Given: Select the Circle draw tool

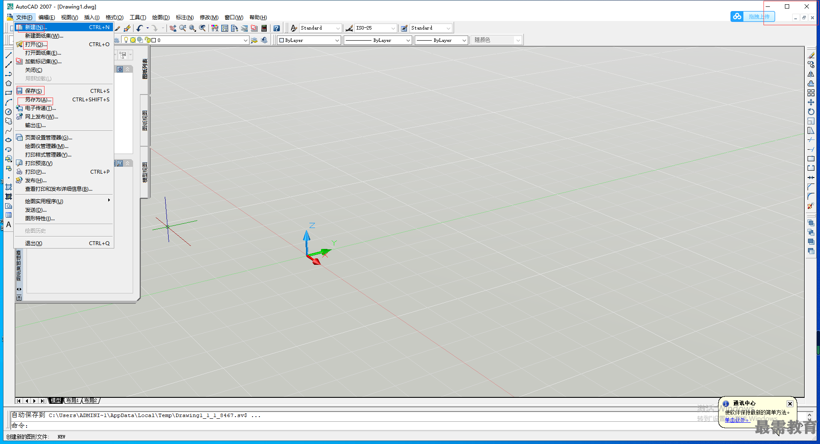Looking at the screenshot, I should (x=9, y=112).
